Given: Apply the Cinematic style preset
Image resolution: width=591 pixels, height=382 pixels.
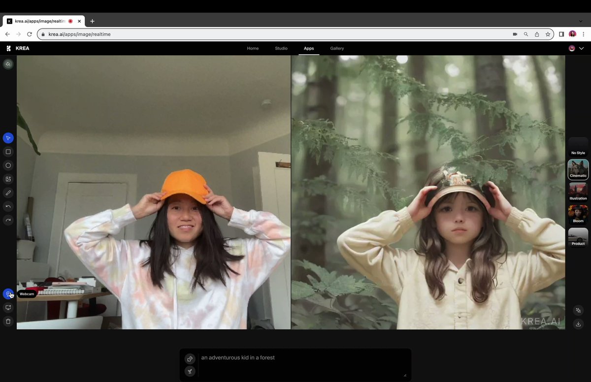Looking at the screenshot, I should click(x=578, y=169).
